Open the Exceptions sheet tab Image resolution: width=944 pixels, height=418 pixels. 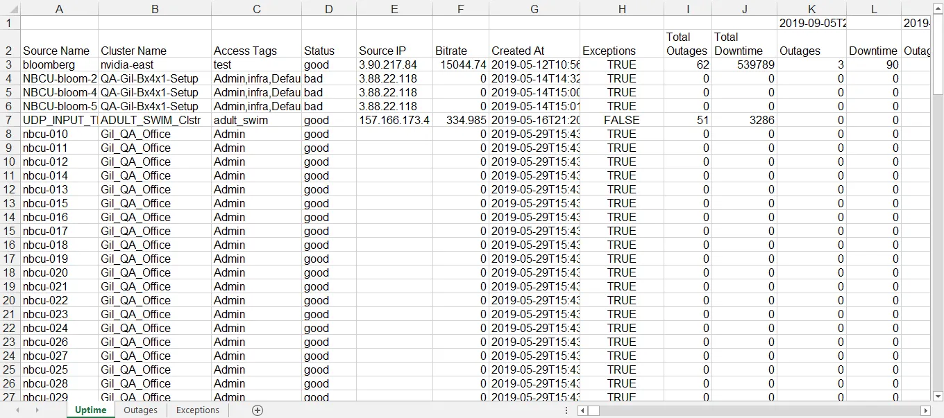pyautogui.click(x=198, y=410)
